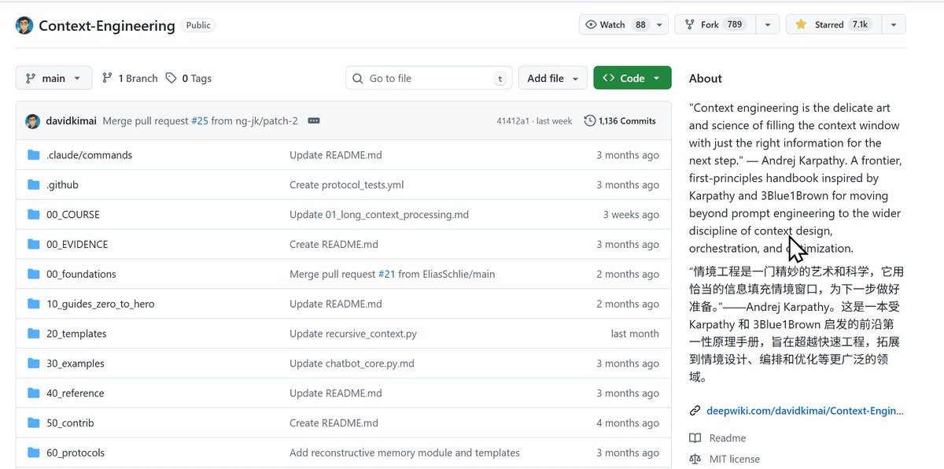Click the star icon in Starred button
944x469 pixels.
801,24
